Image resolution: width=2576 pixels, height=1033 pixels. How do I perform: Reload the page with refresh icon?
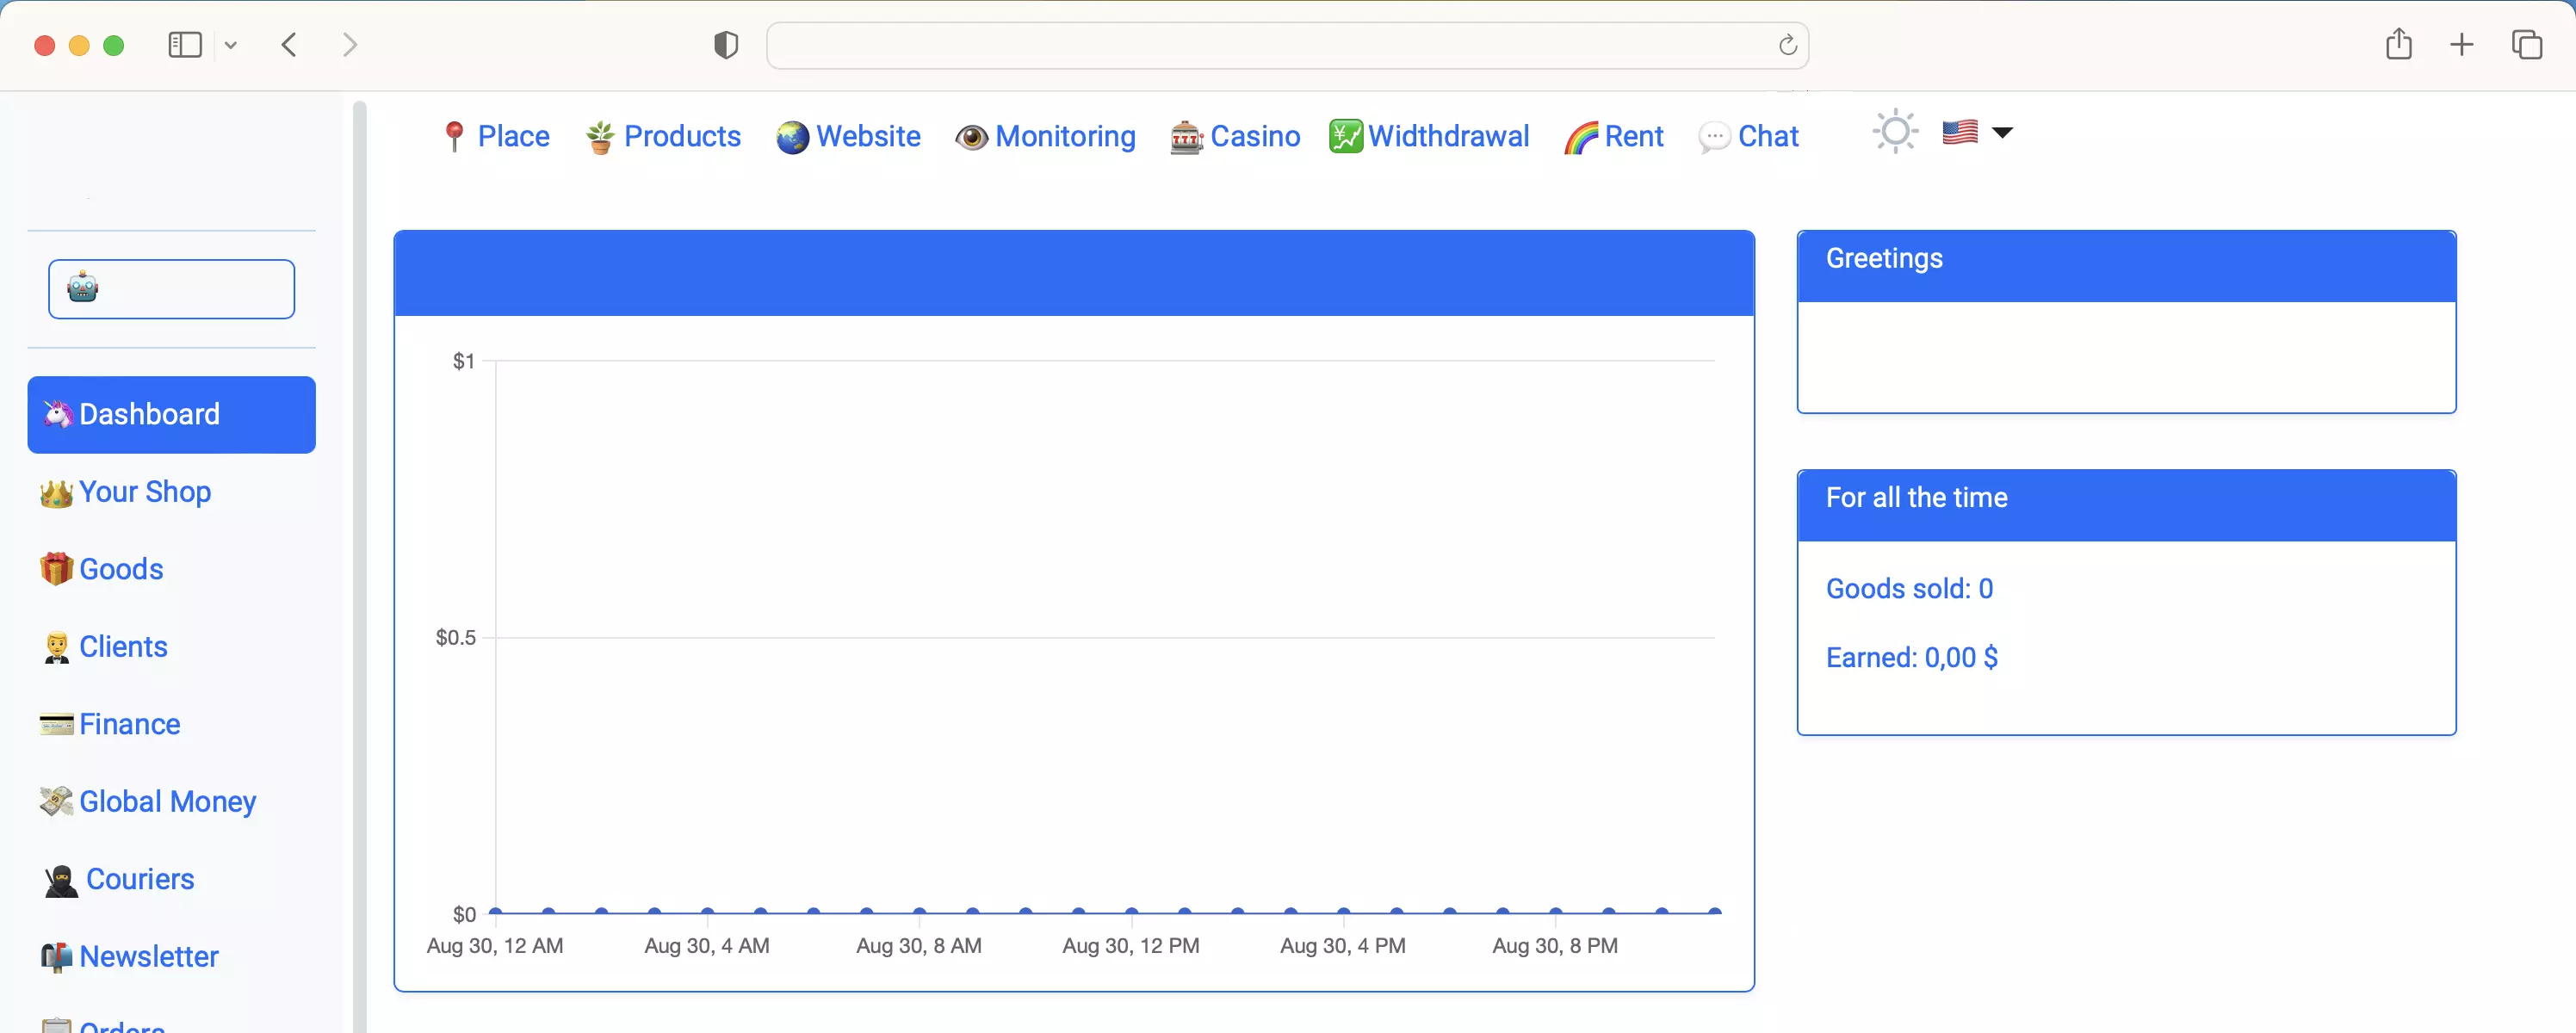click(x=1787, y=45)
